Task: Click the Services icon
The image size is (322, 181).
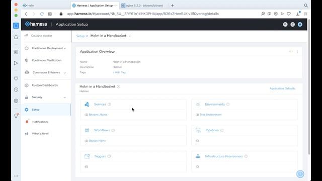Action: [87, 104]
